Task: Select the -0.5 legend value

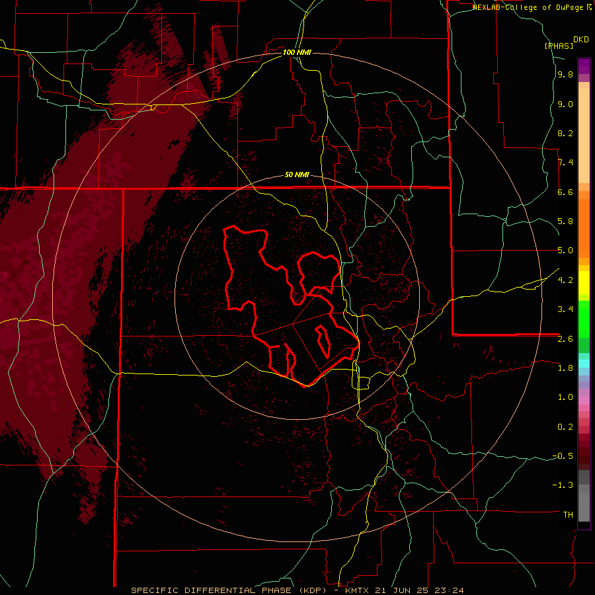Action: pyautogui.click(x=563, y=456)
